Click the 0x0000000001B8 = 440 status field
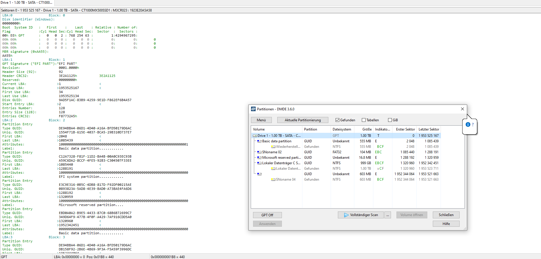 (x=168, y=257)
